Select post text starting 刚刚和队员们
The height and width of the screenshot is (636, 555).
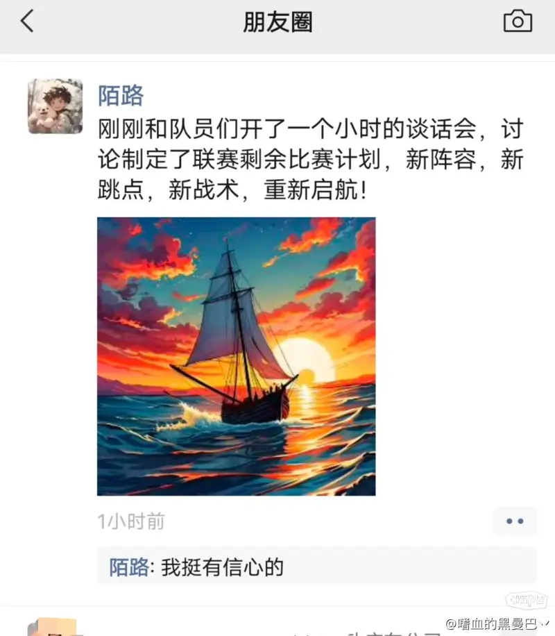click(311, 159)
